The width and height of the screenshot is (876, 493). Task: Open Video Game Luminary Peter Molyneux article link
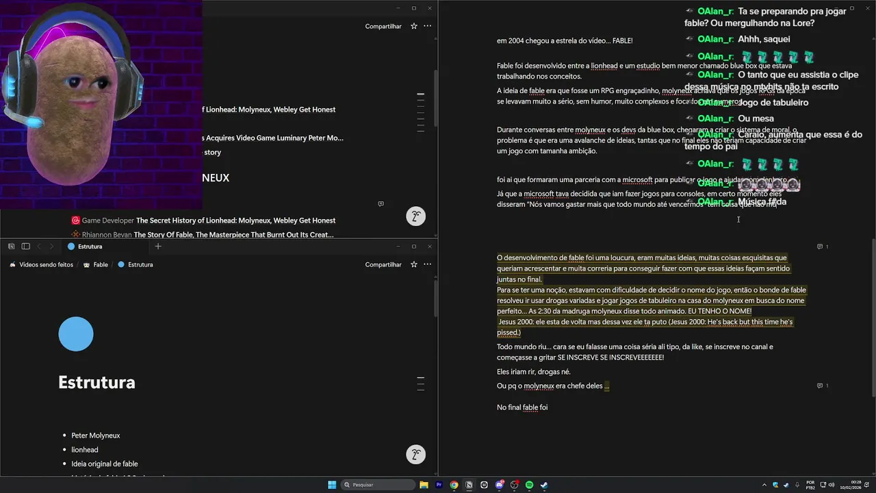coord(274,138)
